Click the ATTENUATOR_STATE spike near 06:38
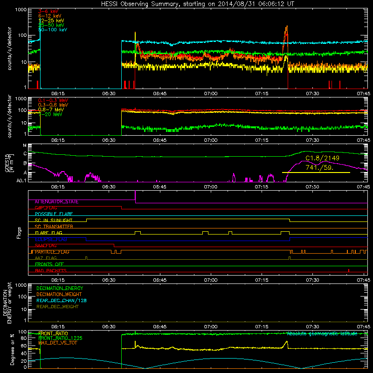The height and width of the screenshot is (373, 373). 135,196
